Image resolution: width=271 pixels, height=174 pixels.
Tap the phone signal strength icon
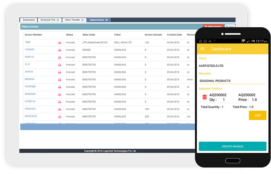click(x=248, y=41)
